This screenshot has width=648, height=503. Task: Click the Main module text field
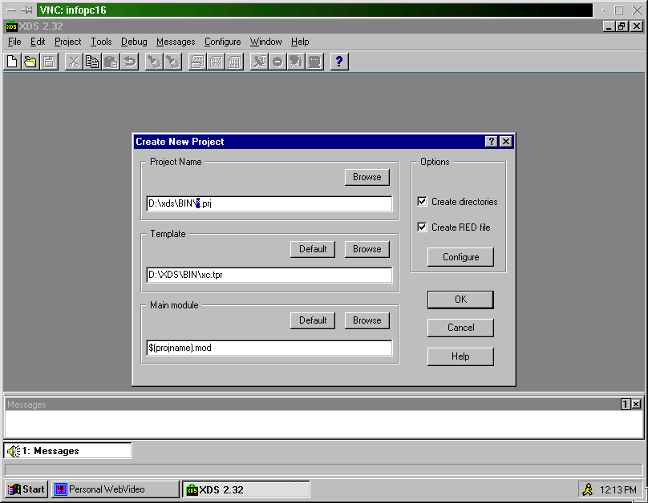pyautogui.click(x=269, y=348)
